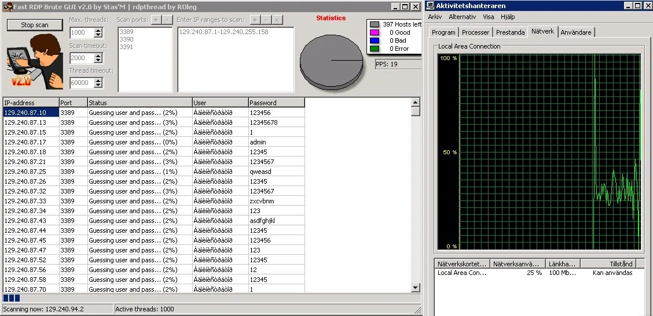Image resolution: width=653 pixels, height=316 pixels.
Task: Select row with IP 129.240.87.10
Action: (153, 113)
